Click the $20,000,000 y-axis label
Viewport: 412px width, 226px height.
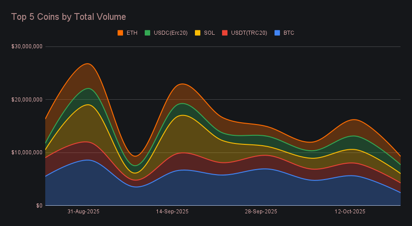(27, 99)
